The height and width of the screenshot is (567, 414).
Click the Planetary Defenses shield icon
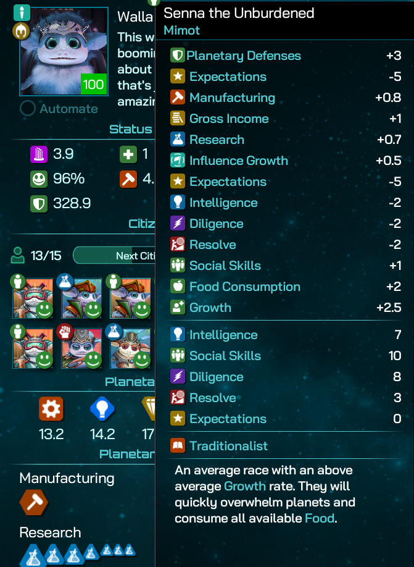177,56
